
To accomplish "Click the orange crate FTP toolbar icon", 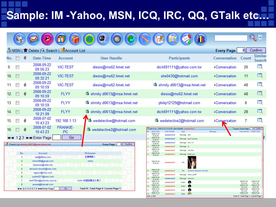I will [x=75, y=39].
